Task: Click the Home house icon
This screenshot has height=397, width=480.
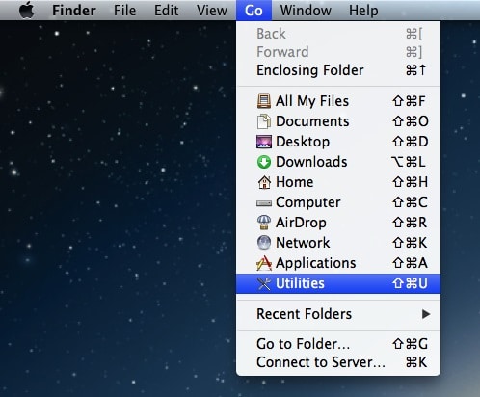Action: pyautogui.click(x=264, y=182)
